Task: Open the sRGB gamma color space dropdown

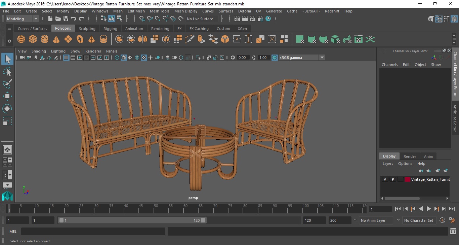Action: tap(302, 58)
